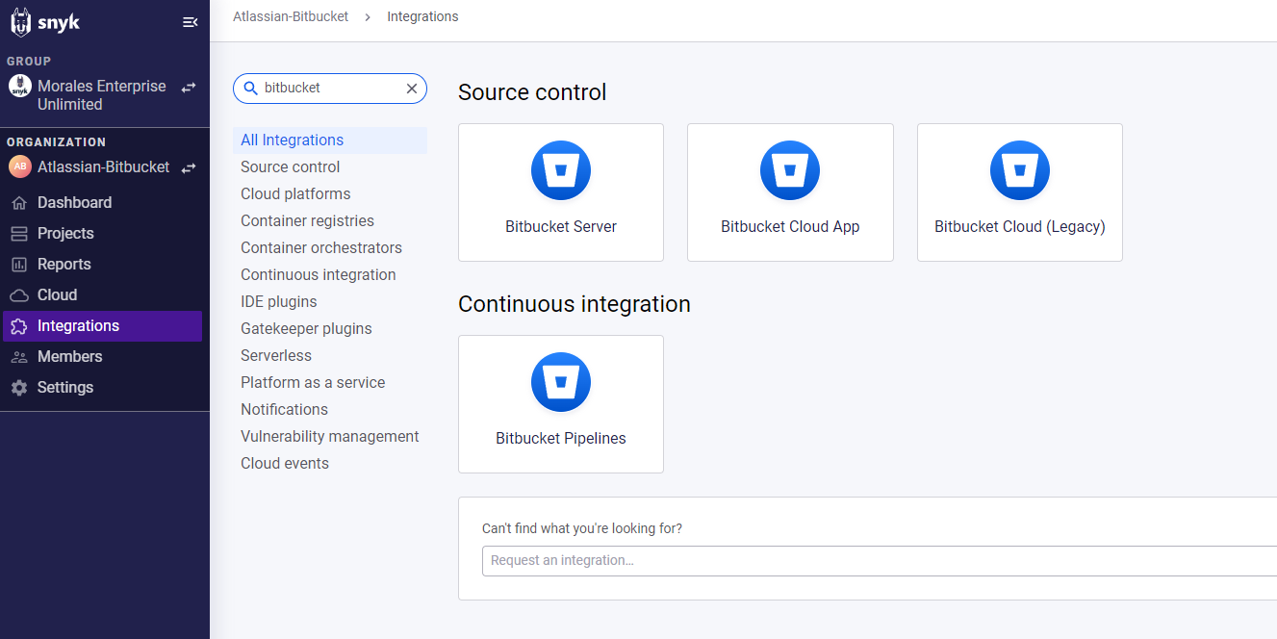Image resolution: width=1277 pixels, height=639 pixels.
Task: Click the Request an integration field
Action: pos(880,560)
